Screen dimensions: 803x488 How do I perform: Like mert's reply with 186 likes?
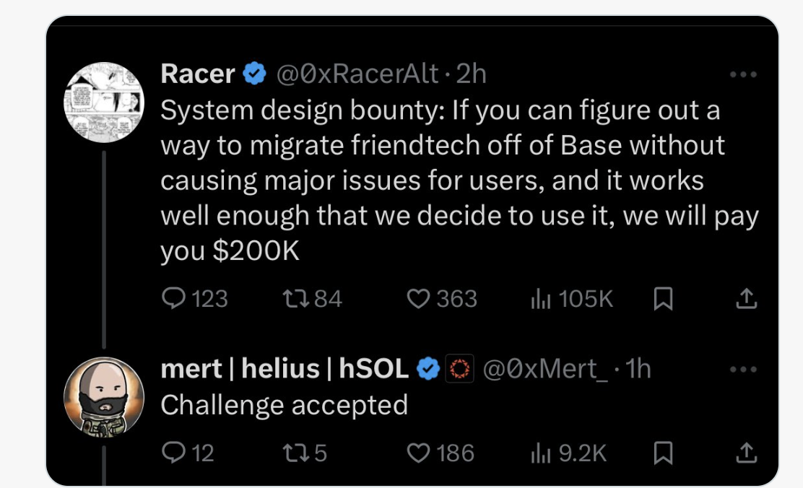coord(419,453)
